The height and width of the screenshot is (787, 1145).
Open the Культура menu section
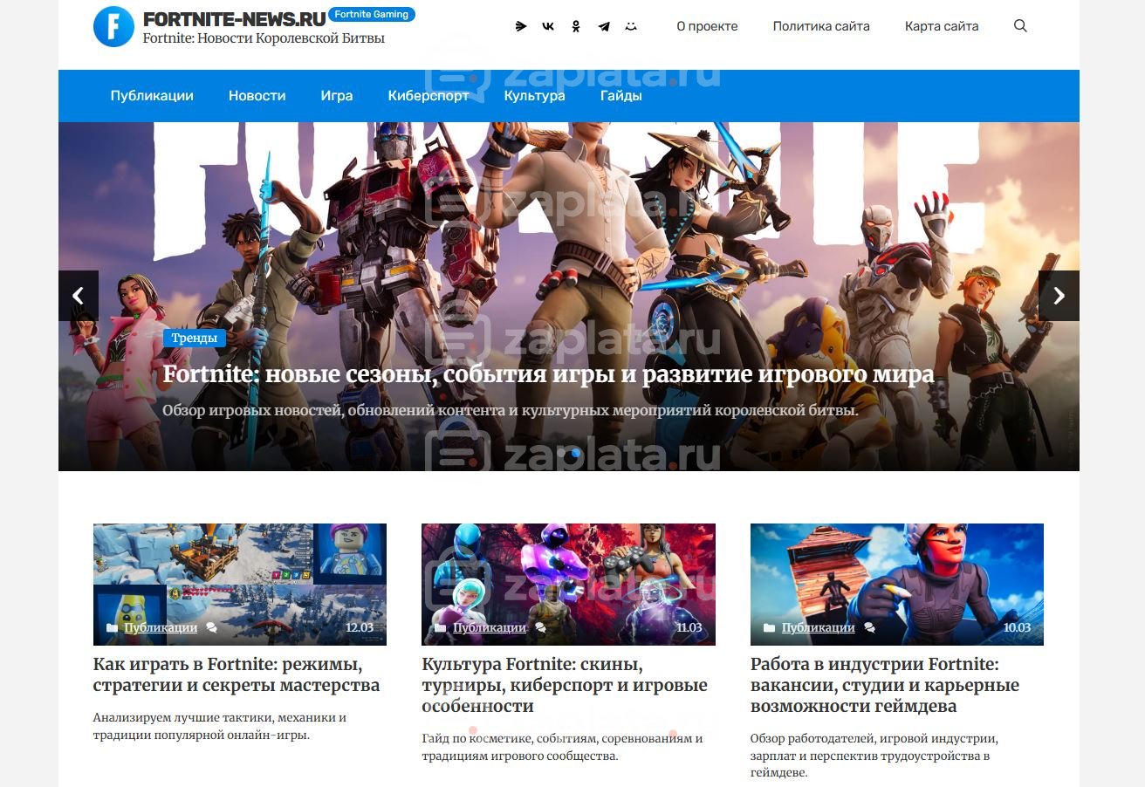(535, 96)
